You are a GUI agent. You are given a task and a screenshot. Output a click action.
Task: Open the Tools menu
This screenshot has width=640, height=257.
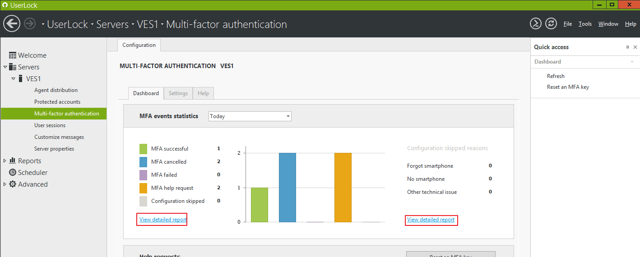[585, 24]
